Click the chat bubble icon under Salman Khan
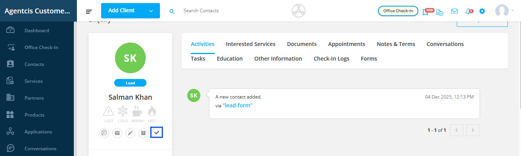 click(x=104, y=133)
